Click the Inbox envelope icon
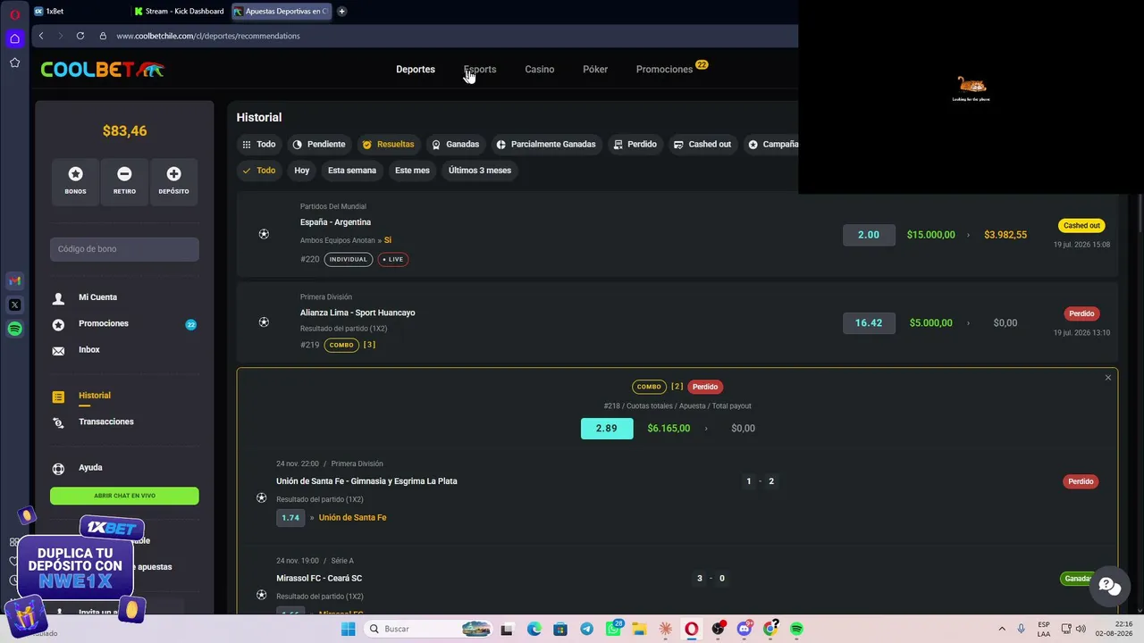 pos(58,351)
